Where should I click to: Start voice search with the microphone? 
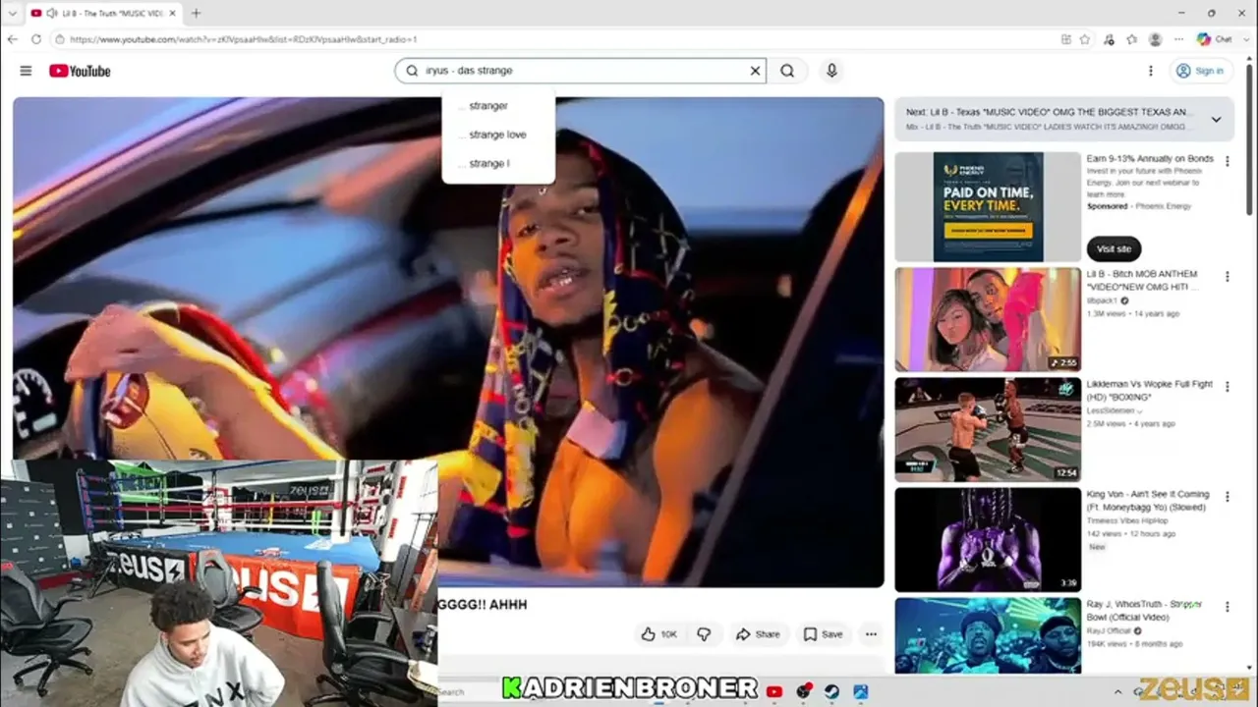(x=831, y=71)
